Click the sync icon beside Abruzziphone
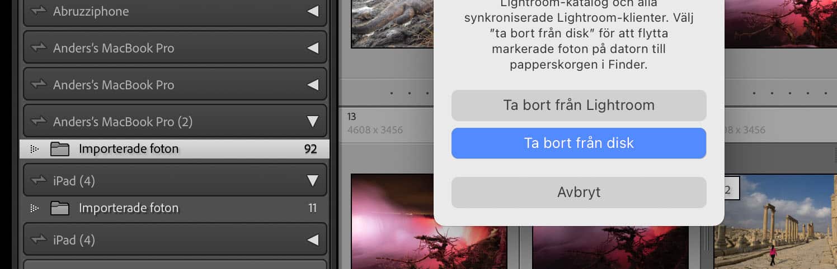Image resolution: width=837 pixels, height=269 pixels. click(39, 11)
